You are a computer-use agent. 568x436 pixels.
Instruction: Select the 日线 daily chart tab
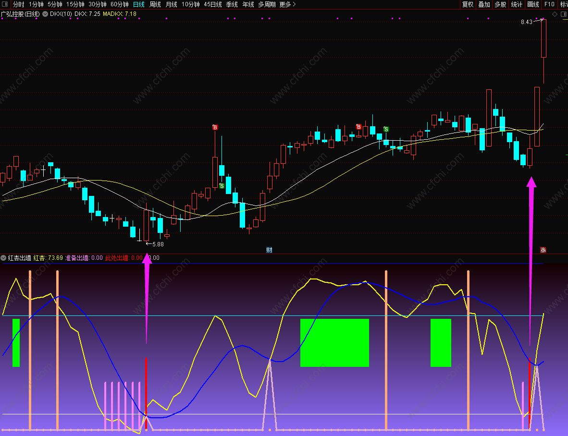[x=139, y=4]
